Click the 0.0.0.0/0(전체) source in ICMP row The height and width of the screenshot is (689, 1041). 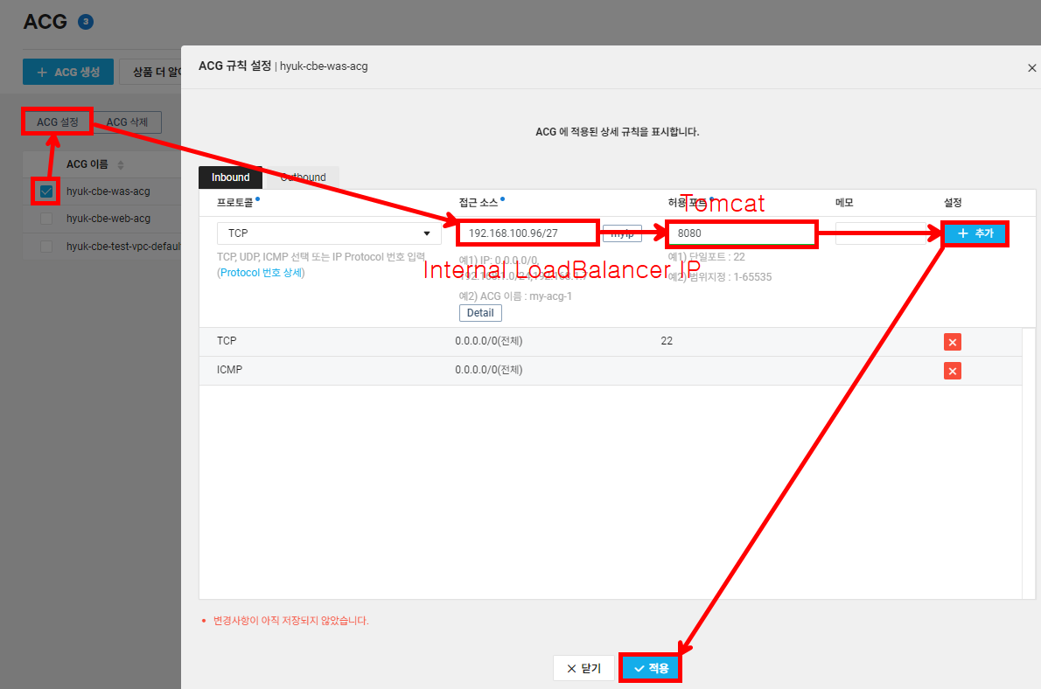[x=489, y=370]
